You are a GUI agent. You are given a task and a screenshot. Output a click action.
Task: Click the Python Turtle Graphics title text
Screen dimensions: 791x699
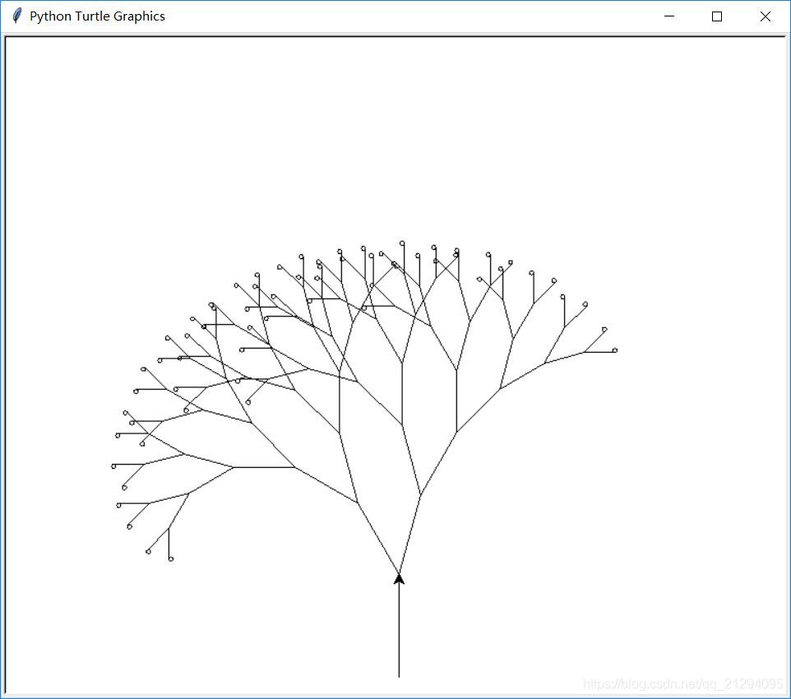tap(97, 16)
